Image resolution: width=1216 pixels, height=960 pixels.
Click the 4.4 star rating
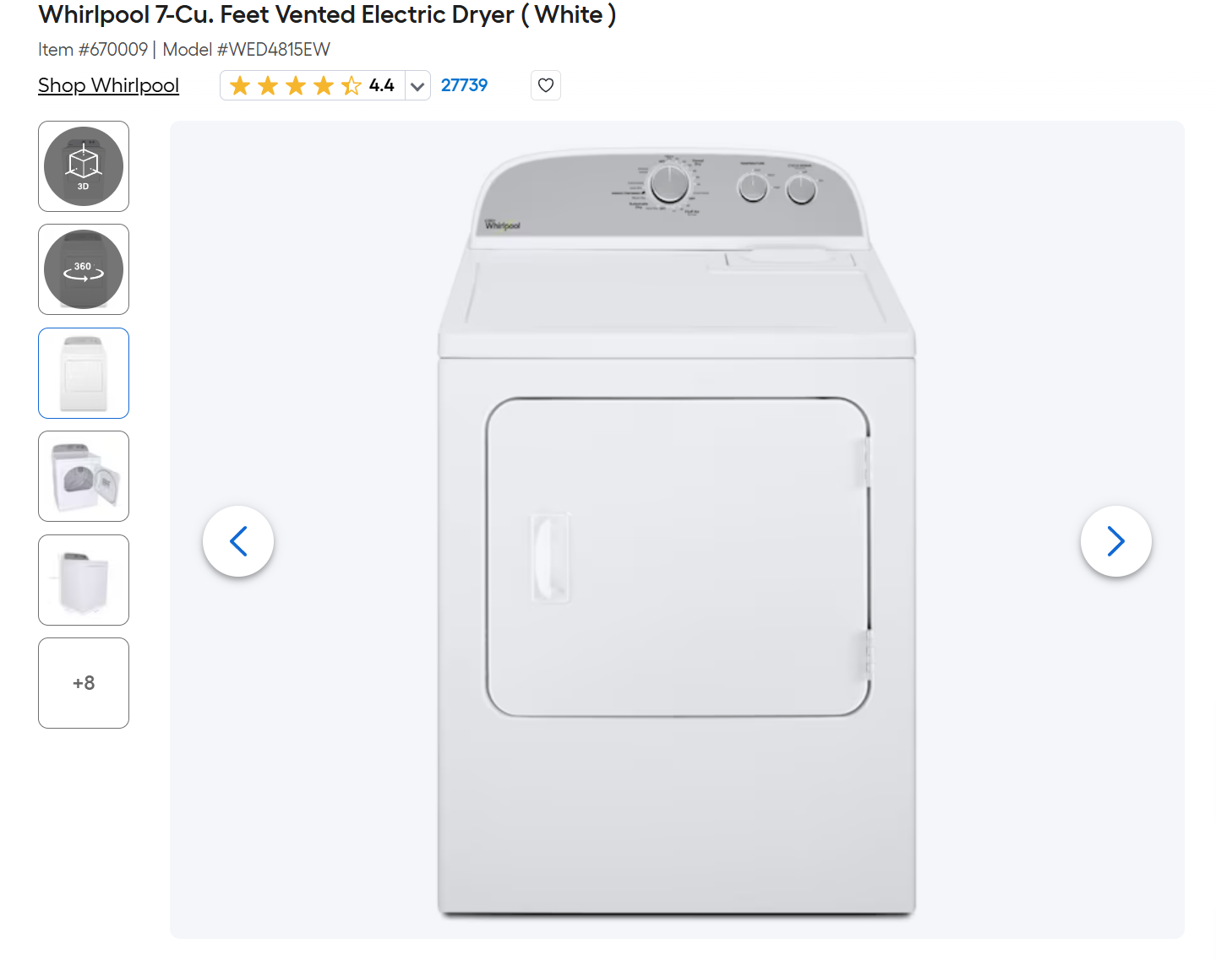coord(382,85)
